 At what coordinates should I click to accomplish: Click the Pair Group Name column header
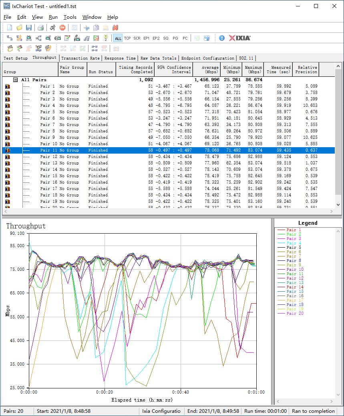(x=72, y=70)
